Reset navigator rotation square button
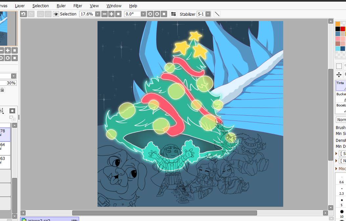 pos(14,58)
